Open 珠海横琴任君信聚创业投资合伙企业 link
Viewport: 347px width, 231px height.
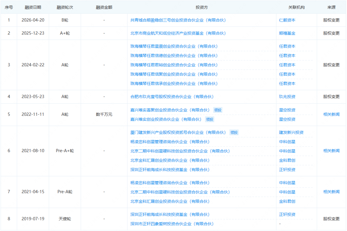point(174,74)
